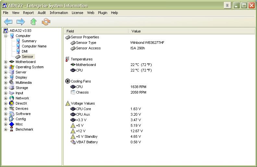Image resolution: width=257 pixels, height=167 pixels.
Task: Select the Summary tree item
Action: (x=29, y=41)
